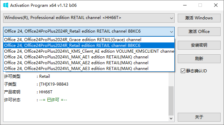Open the Windows edition dropdown

pos(89,18)
